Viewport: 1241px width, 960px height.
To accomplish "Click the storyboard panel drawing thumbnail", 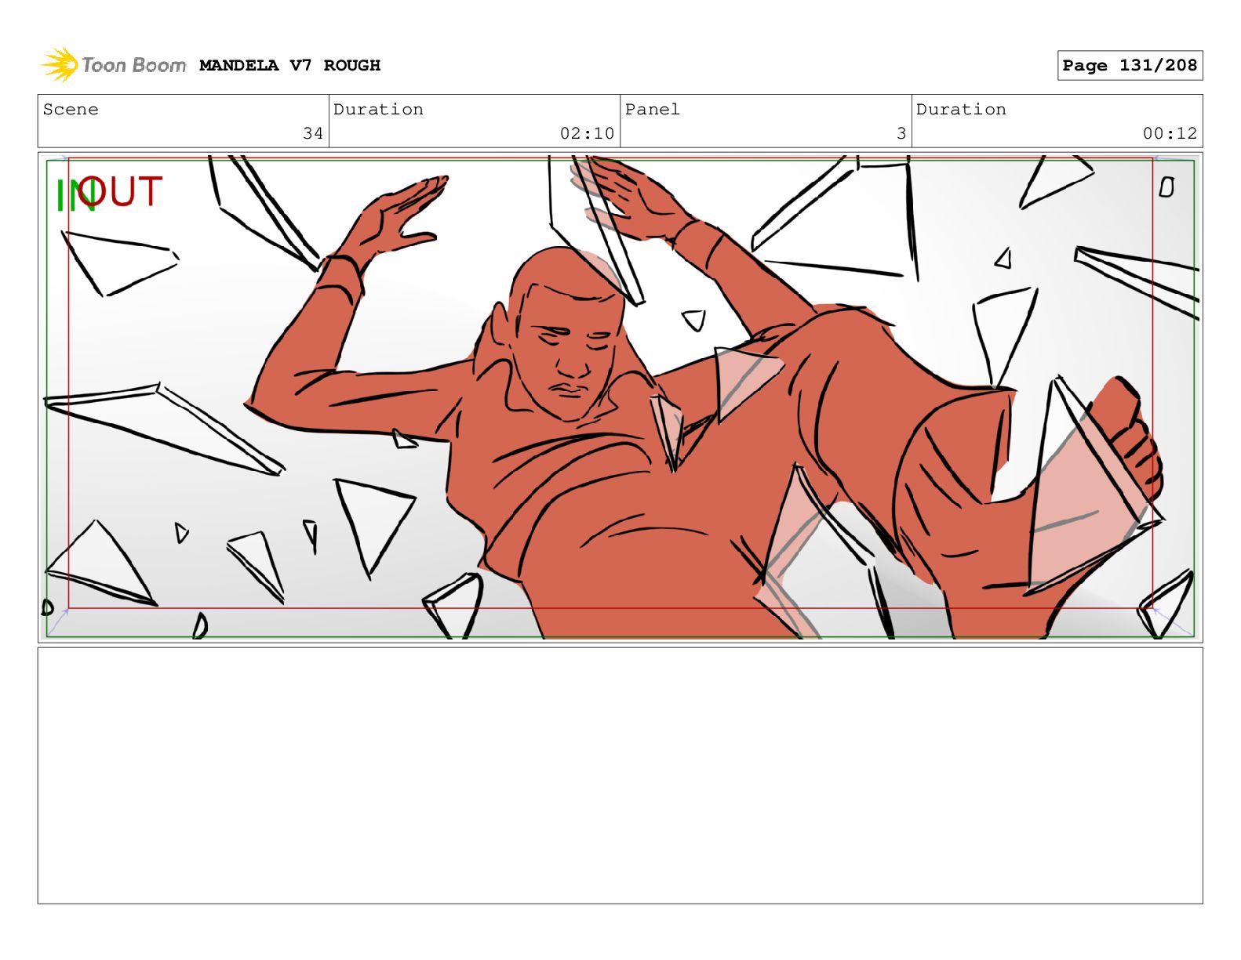I will click(x=620, y=397).
